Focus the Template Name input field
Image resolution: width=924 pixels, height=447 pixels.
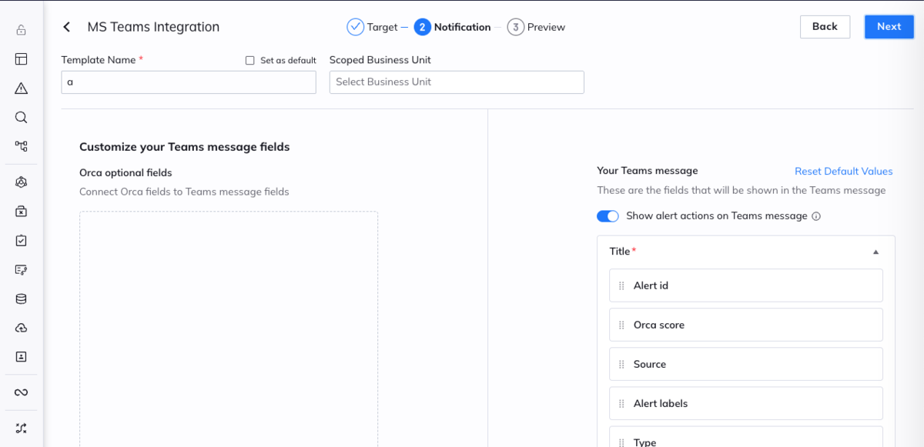pos(189,82)
